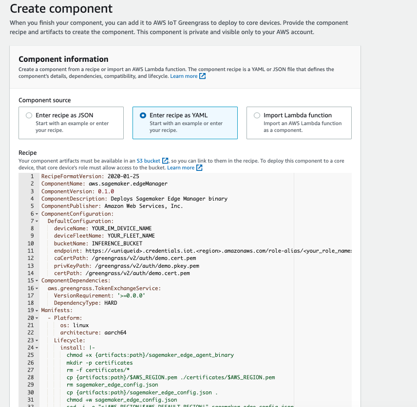Click the ComponentDescription line
The image size is (417, 407).
(x=134, y=199)
